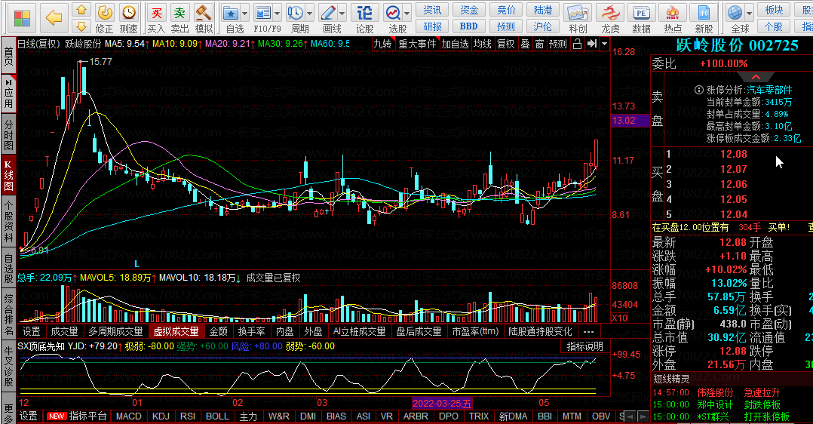Select the BOLL indicator tab
This screenshot has height=424, width=813.
pyautogui.click(x=217, y=416)
